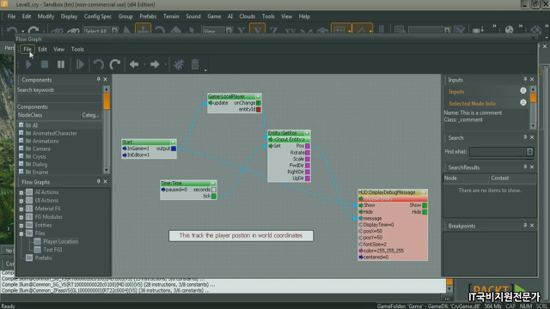Click the Entity:GetPos Pos output port
The image size is (550, 309).
[308, 146]
